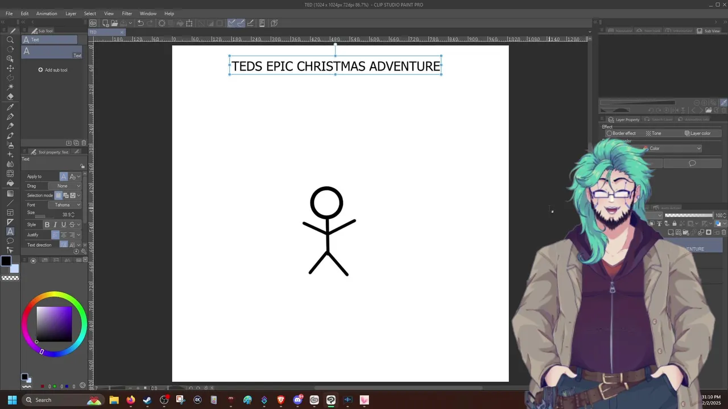Select the Figure line tool
Screen dimensions: 728x409
(10, 203)
